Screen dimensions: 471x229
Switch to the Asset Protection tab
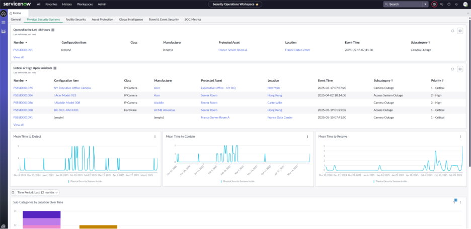click(x=103, y=20)
